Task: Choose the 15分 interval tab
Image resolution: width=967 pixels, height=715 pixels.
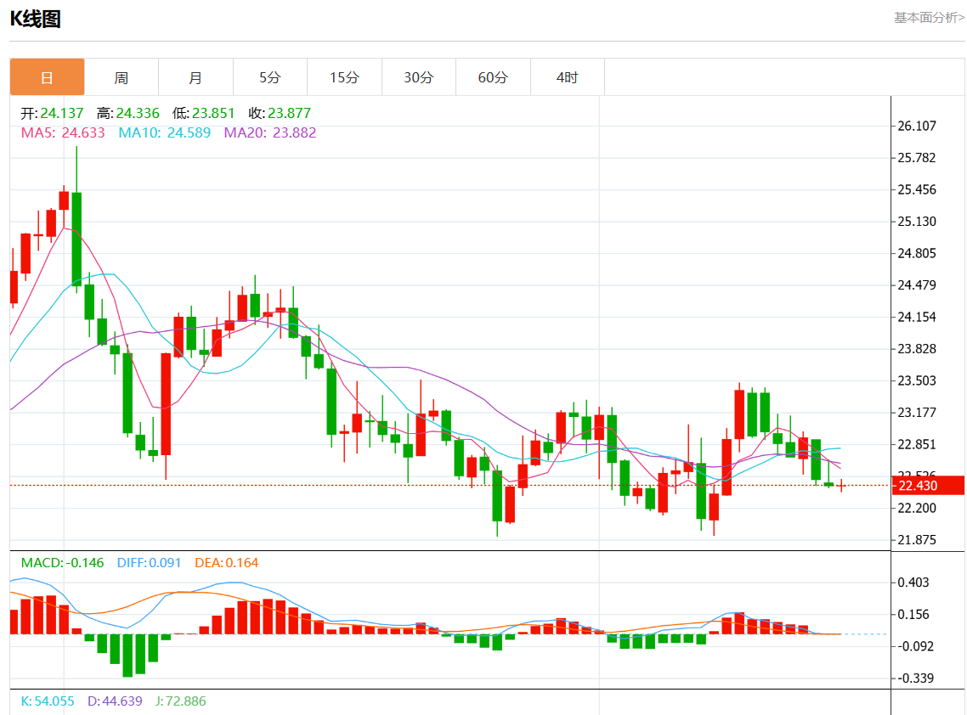Action: [344, 77]
